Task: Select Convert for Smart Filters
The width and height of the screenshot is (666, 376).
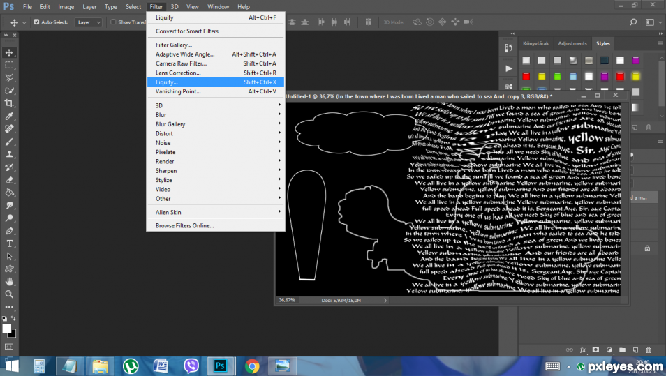Action: coord(215,31)
